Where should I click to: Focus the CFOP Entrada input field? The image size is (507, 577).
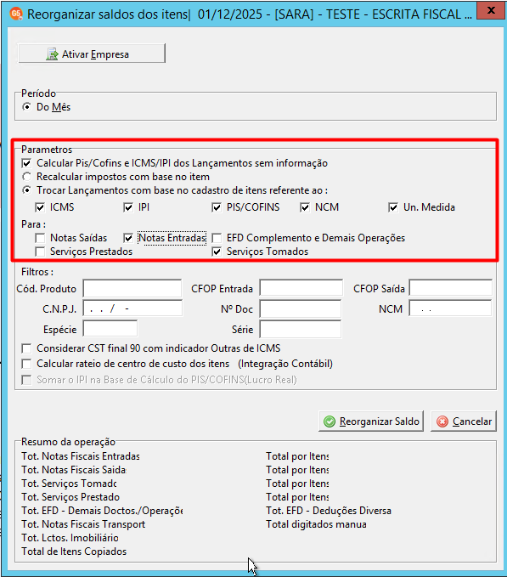301,287
